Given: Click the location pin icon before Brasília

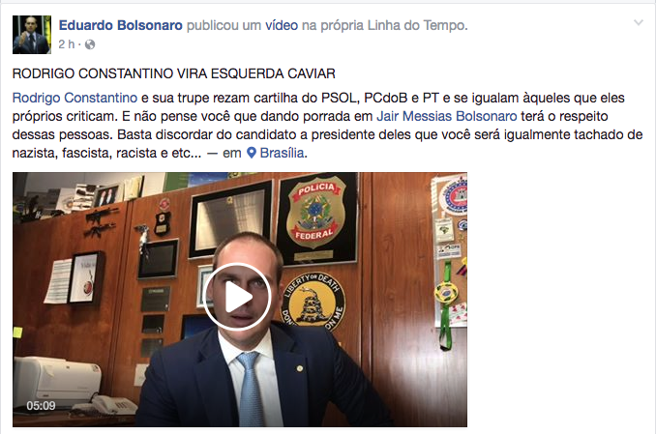Looking at the screenshot, I should [x=251, y=153].
